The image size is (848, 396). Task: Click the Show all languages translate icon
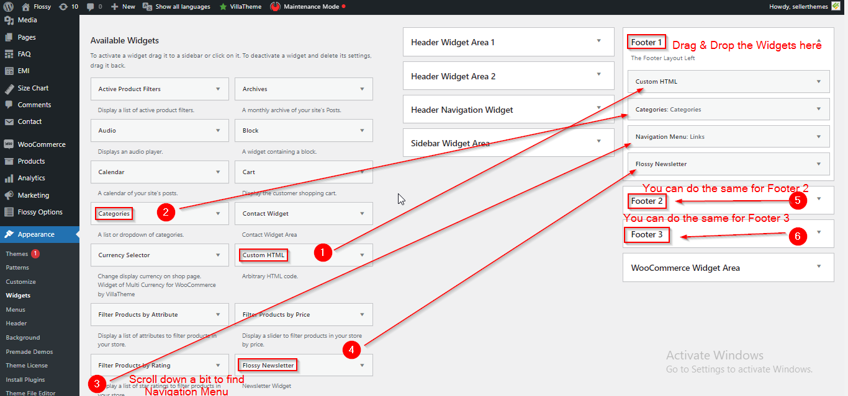click(x=147, y=7)
